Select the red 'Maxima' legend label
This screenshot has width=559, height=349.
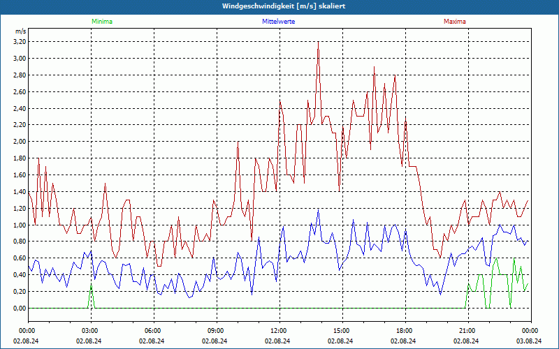[455, 22]
